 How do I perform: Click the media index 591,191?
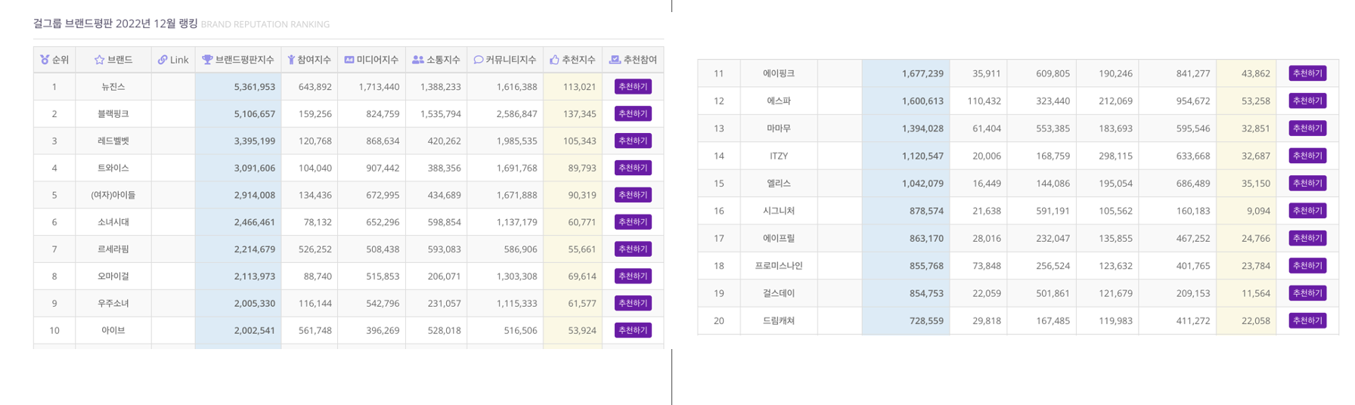coord(1053,211)
